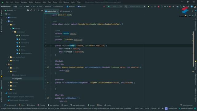Viewport: 197px width, 111px height.
Task: Collapse the app module tree node
Action: pos(4,14)
